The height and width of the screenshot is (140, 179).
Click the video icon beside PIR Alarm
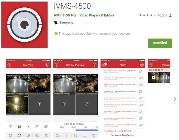pos(141,71)
